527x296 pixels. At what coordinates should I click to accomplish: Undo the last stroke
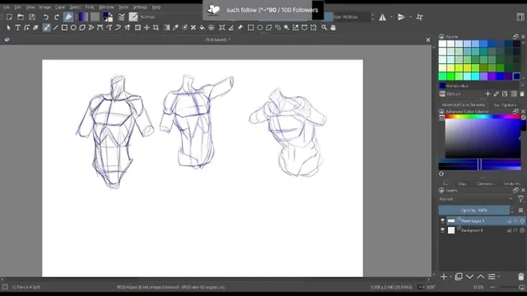[x=46, y=17]
